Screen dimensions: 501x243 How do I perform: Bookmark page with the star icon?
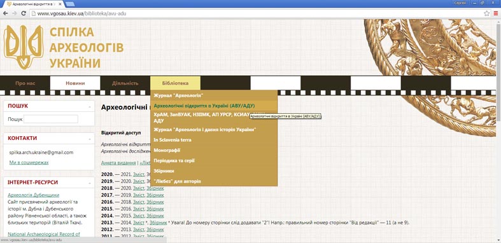click(x=486, y=13)
